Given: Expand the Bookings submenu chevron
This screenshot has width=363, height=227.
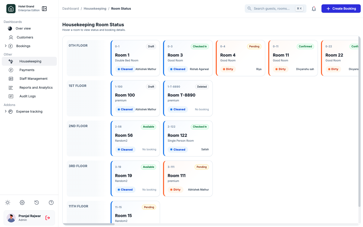Looking at the screenshot, I should 6,46.
